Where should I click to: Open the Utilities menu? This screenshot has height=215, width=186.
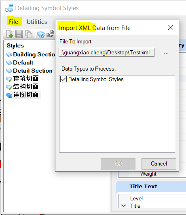tap(37, 22)
